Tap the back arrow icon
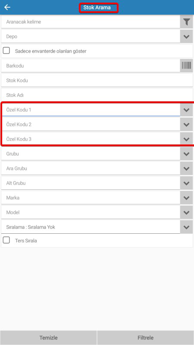Image resolution: width=194 pixels, height=345 pixels. 7,7
